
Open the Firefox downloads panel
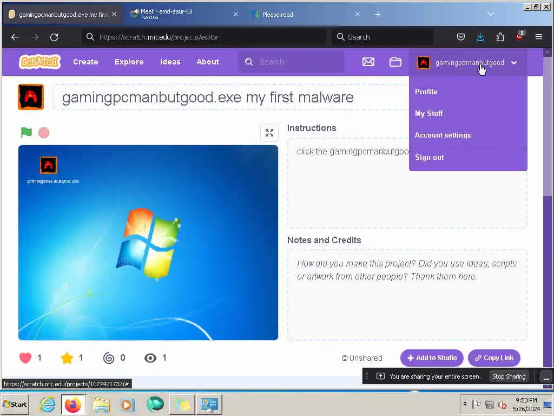tap(480, 37)
